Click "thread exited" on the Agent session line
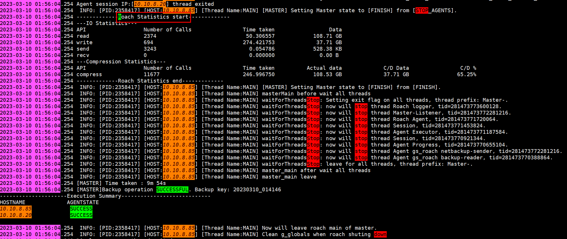The height and width of the screenshot is (239, 567). (x=193, y=4)
